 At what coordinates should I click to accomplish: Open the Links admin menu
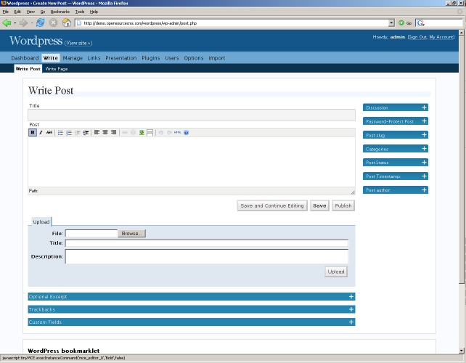point(94,58)
